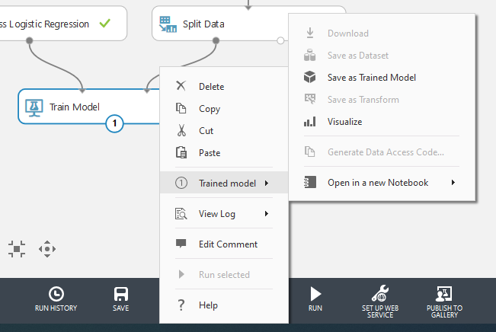Click the View Log magnifier icon
496x332 pixels.
click(181, 214)
